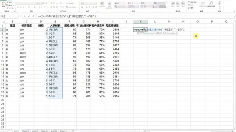The width and height of the screenshot is (236, 132).
Task: Click the Conditional Formatting icon
Action: point(102,4)
